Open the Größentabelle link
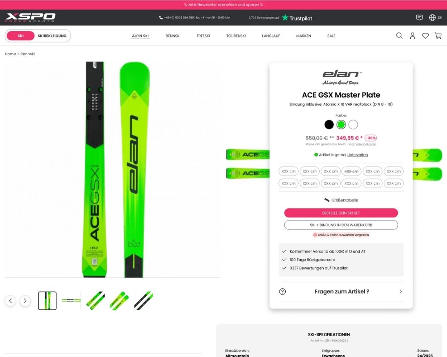Image resolution: width=447 pixels, height=357 pixels. pyautogui.click(x=344, y=200)
